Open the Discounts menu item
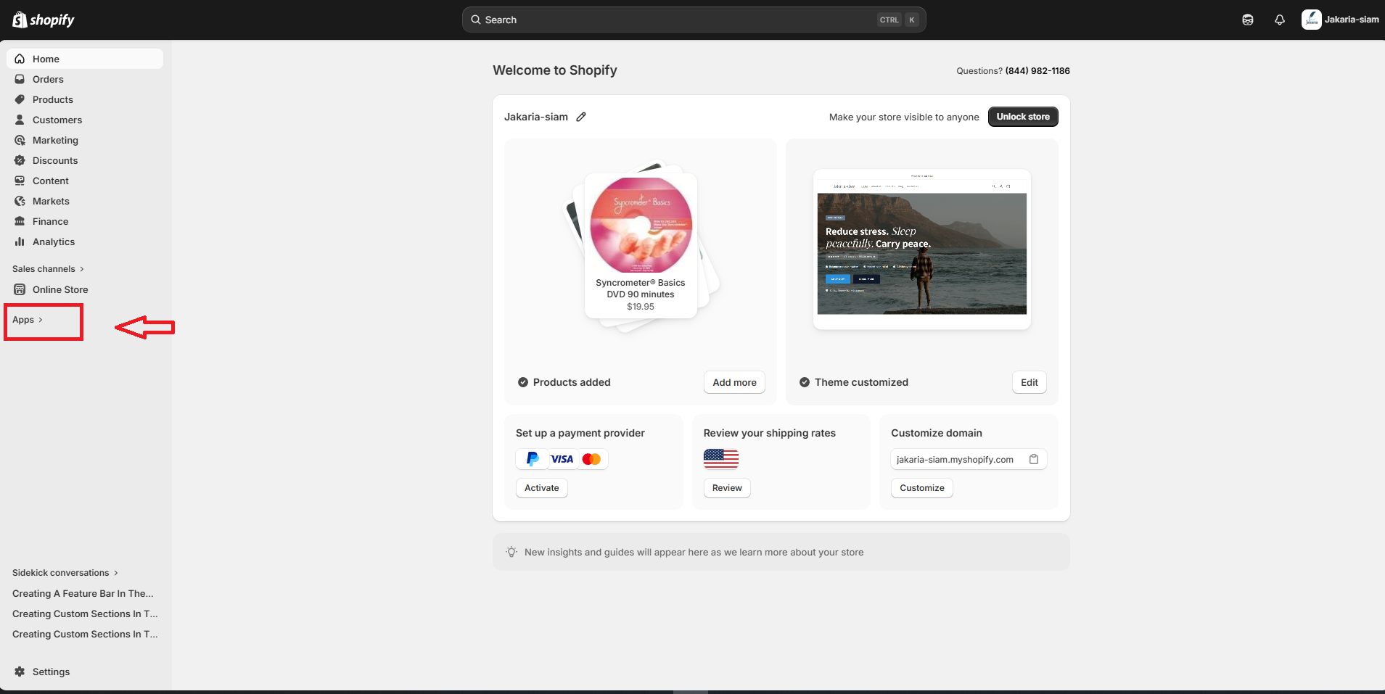The width and height of the screenshot is (1385, 694). point(55,160)
